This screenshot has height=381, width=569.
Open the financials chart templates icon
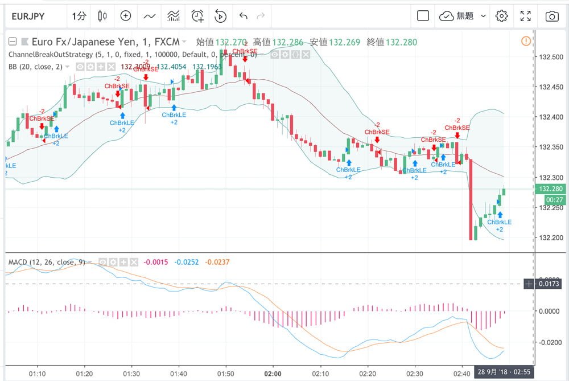[x=174, y=17]
